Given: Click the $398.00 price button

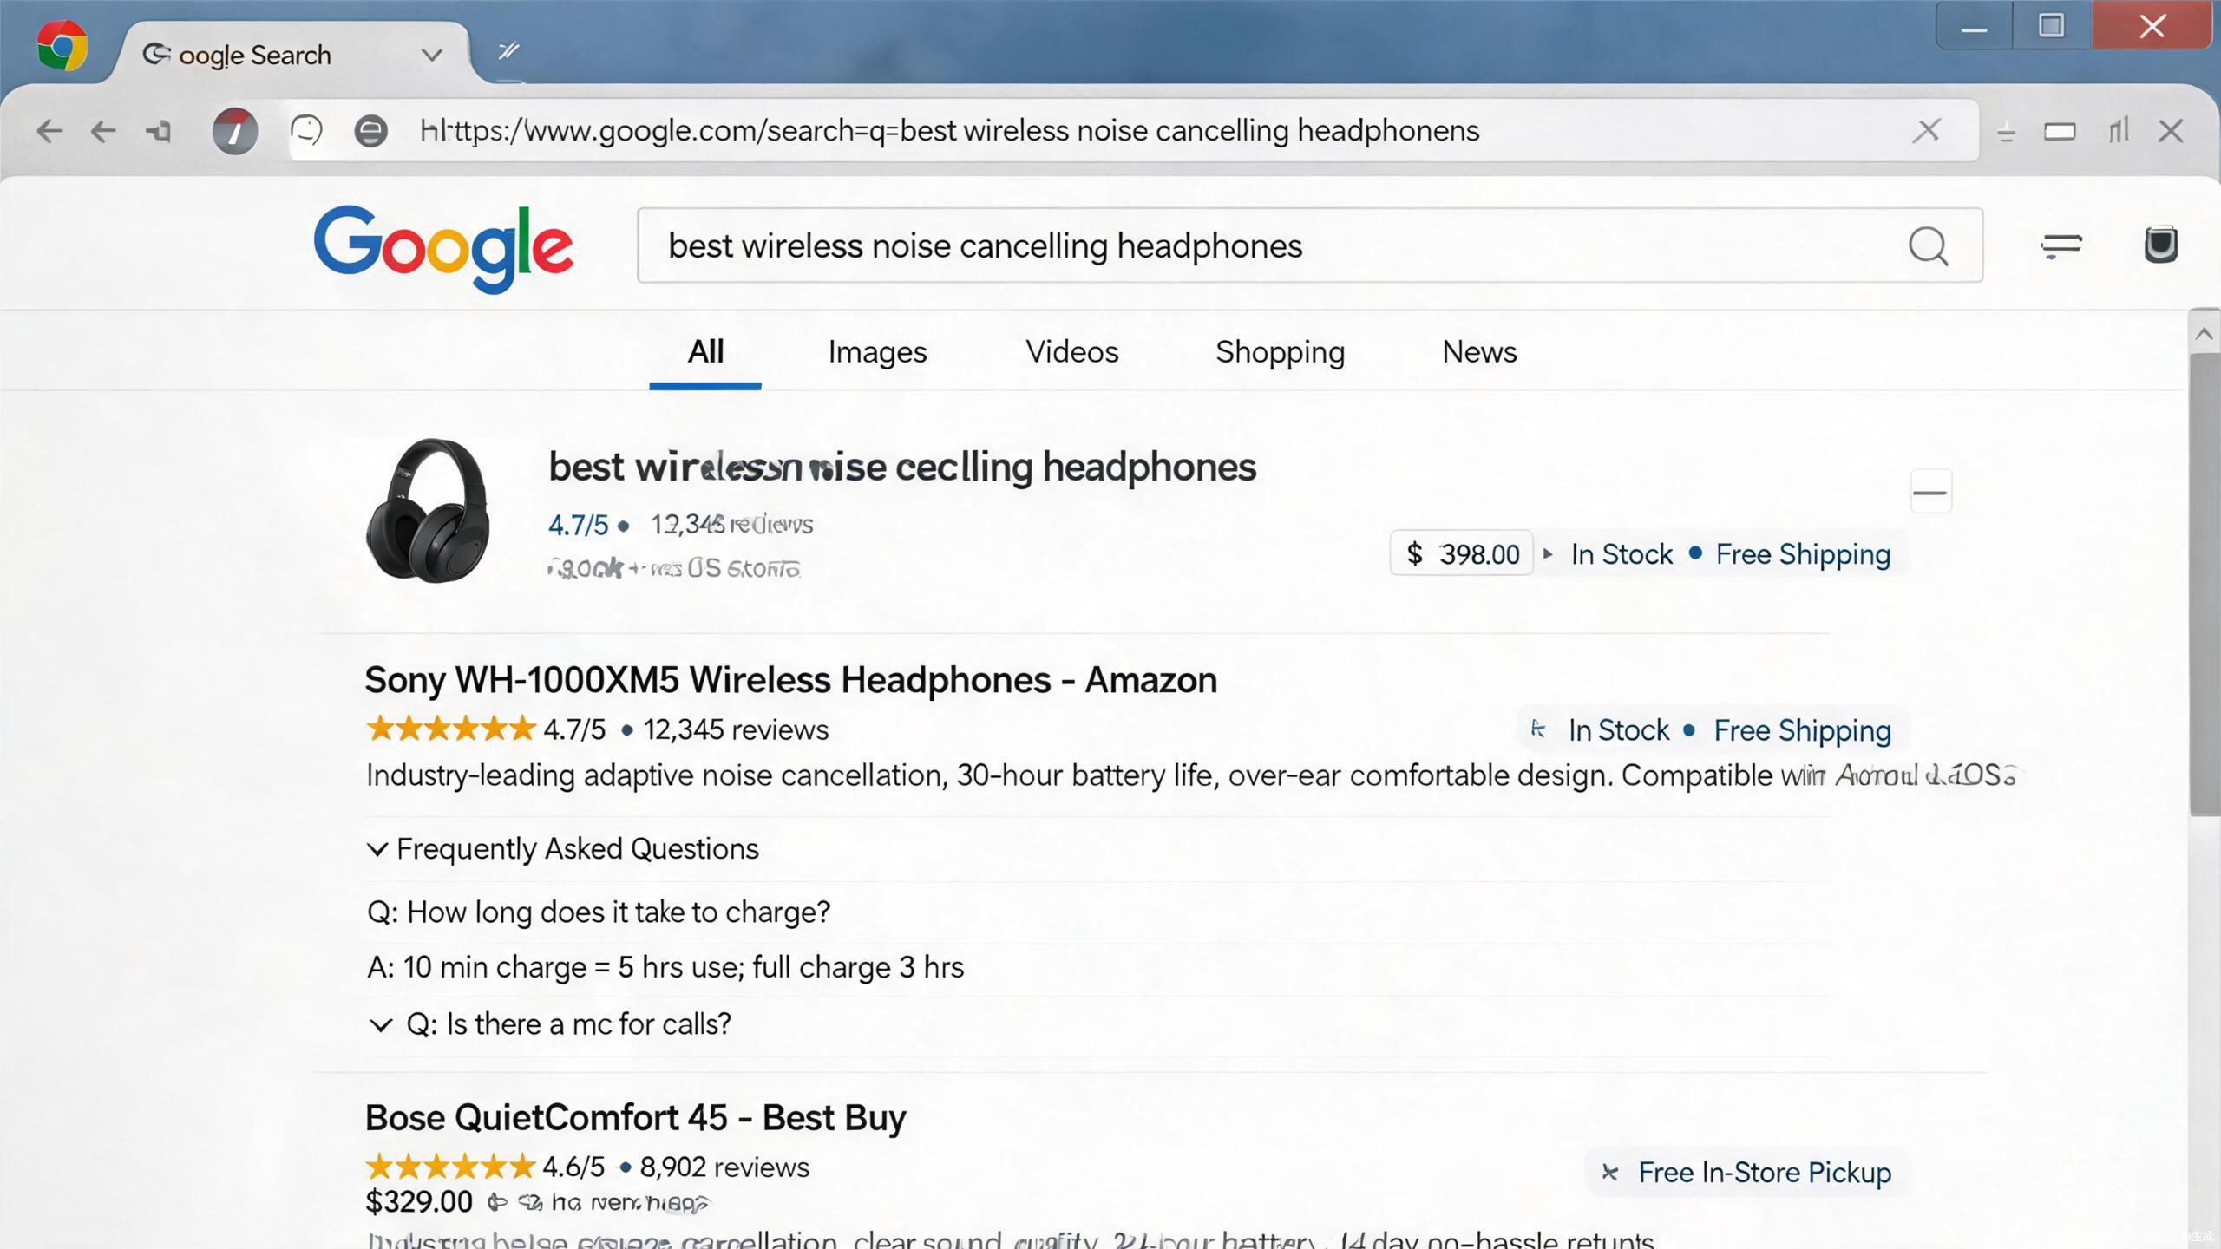Looking at the screenshot, I should 1462,553.
